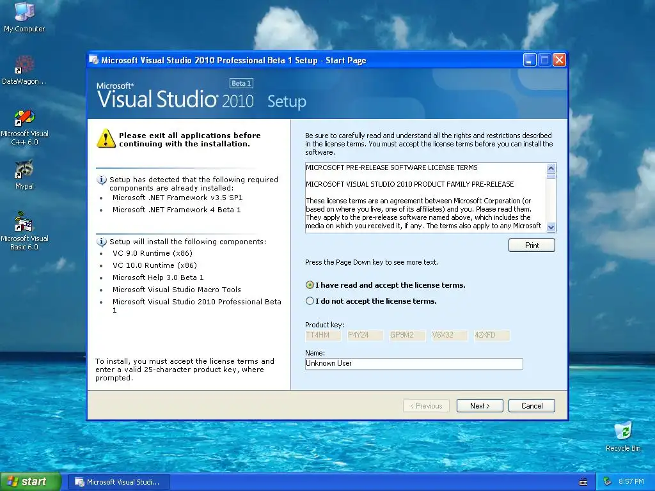This screenshot has width=655, height=491.
Task: Click the 'VC 10.0 Runtime (x86)' entry
Action: (155, 265)
